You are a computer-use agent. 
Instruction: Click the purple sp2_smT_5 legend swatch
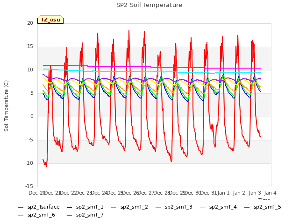click(x=247, y=207)
